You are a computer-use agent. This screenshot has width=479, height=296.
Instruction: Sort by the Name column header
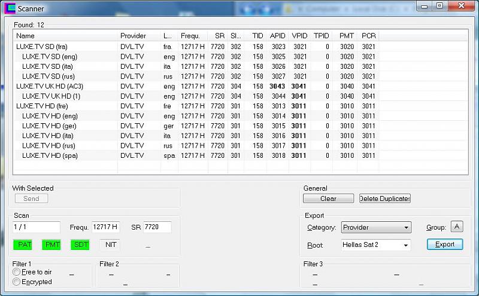(65, 36)
